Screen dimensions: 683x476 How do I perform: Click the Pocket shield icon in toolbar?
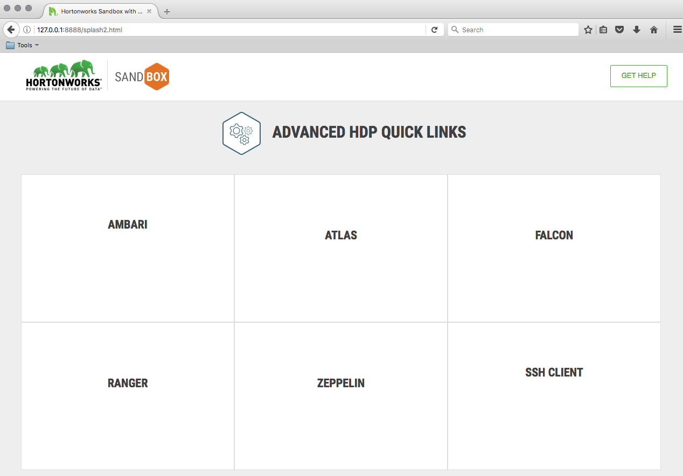click(619, 30)
